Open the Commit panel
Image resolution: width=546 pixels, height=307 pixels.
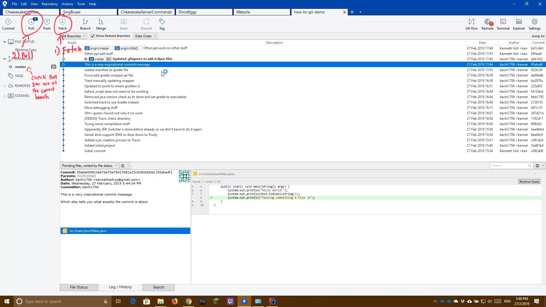8,24
